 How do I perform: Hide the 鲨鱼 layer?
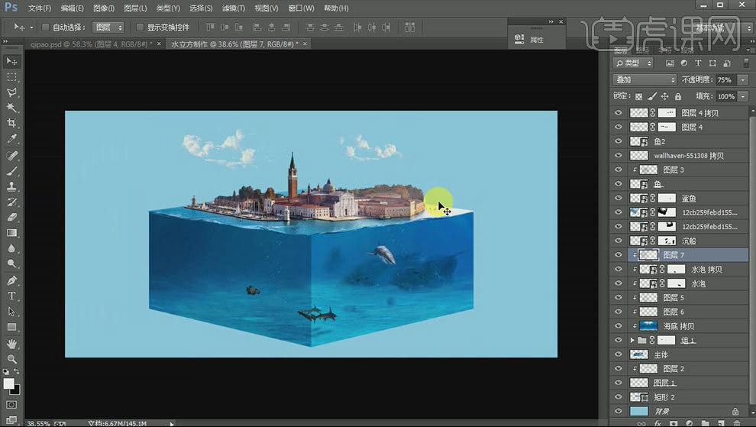[619, 199]
